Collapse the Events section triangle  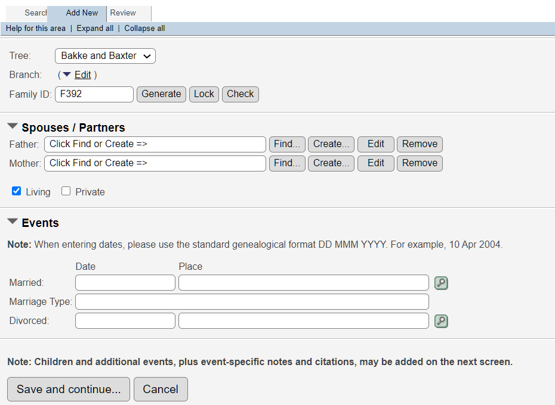(13, 222)
